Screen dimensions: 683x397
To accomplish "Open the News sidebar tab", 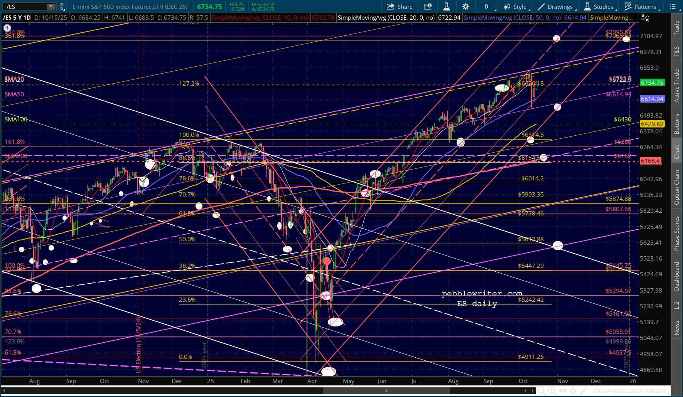I will click(x=676, y=328).
